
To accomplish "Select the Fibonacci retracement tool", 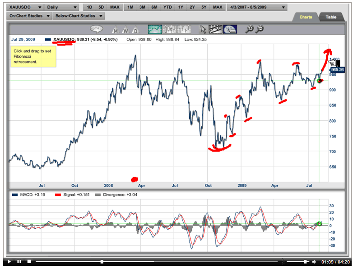I will click(x=230, y=30).
